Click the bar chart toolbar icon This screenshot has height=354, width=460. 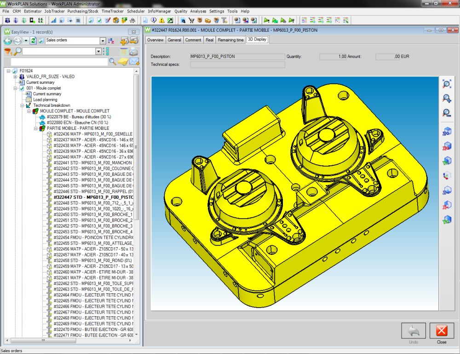(x=53, y=20)
